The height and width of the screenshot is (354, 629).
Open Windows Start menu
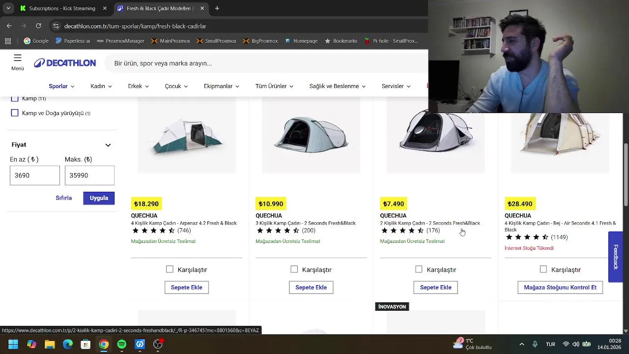13,344
